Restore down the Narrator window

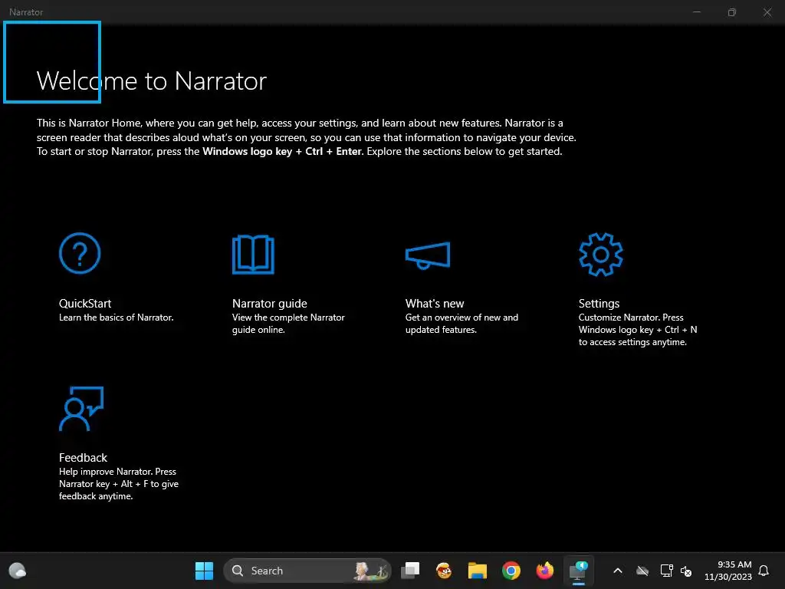coord(732,12)
